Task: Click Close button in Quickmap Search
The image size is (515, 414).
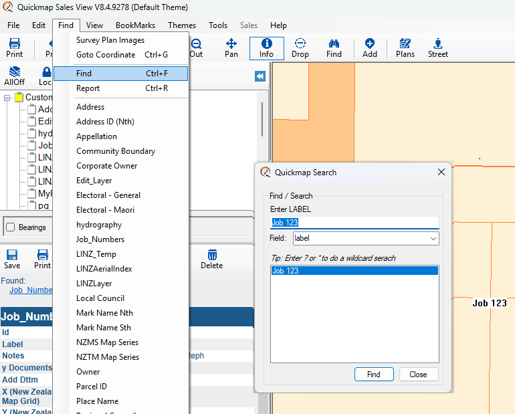Action: click(x=418, y=375)
